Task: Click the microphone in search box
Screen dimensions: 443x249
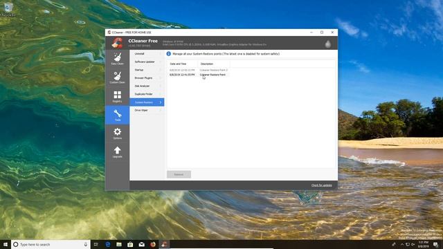Action: 86,244
